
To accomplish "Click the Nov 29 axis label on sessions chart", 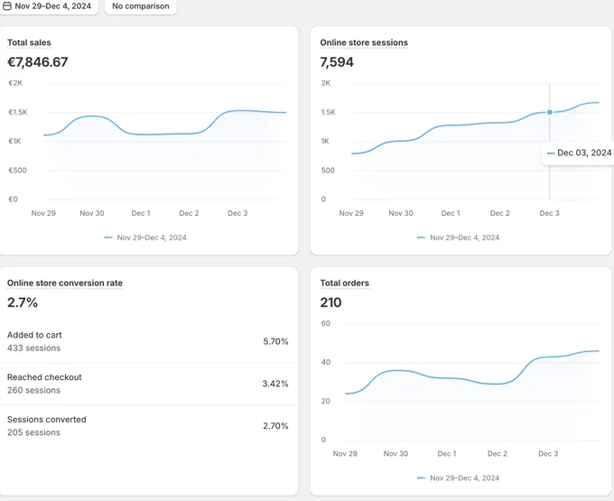I will pos(351,213).
